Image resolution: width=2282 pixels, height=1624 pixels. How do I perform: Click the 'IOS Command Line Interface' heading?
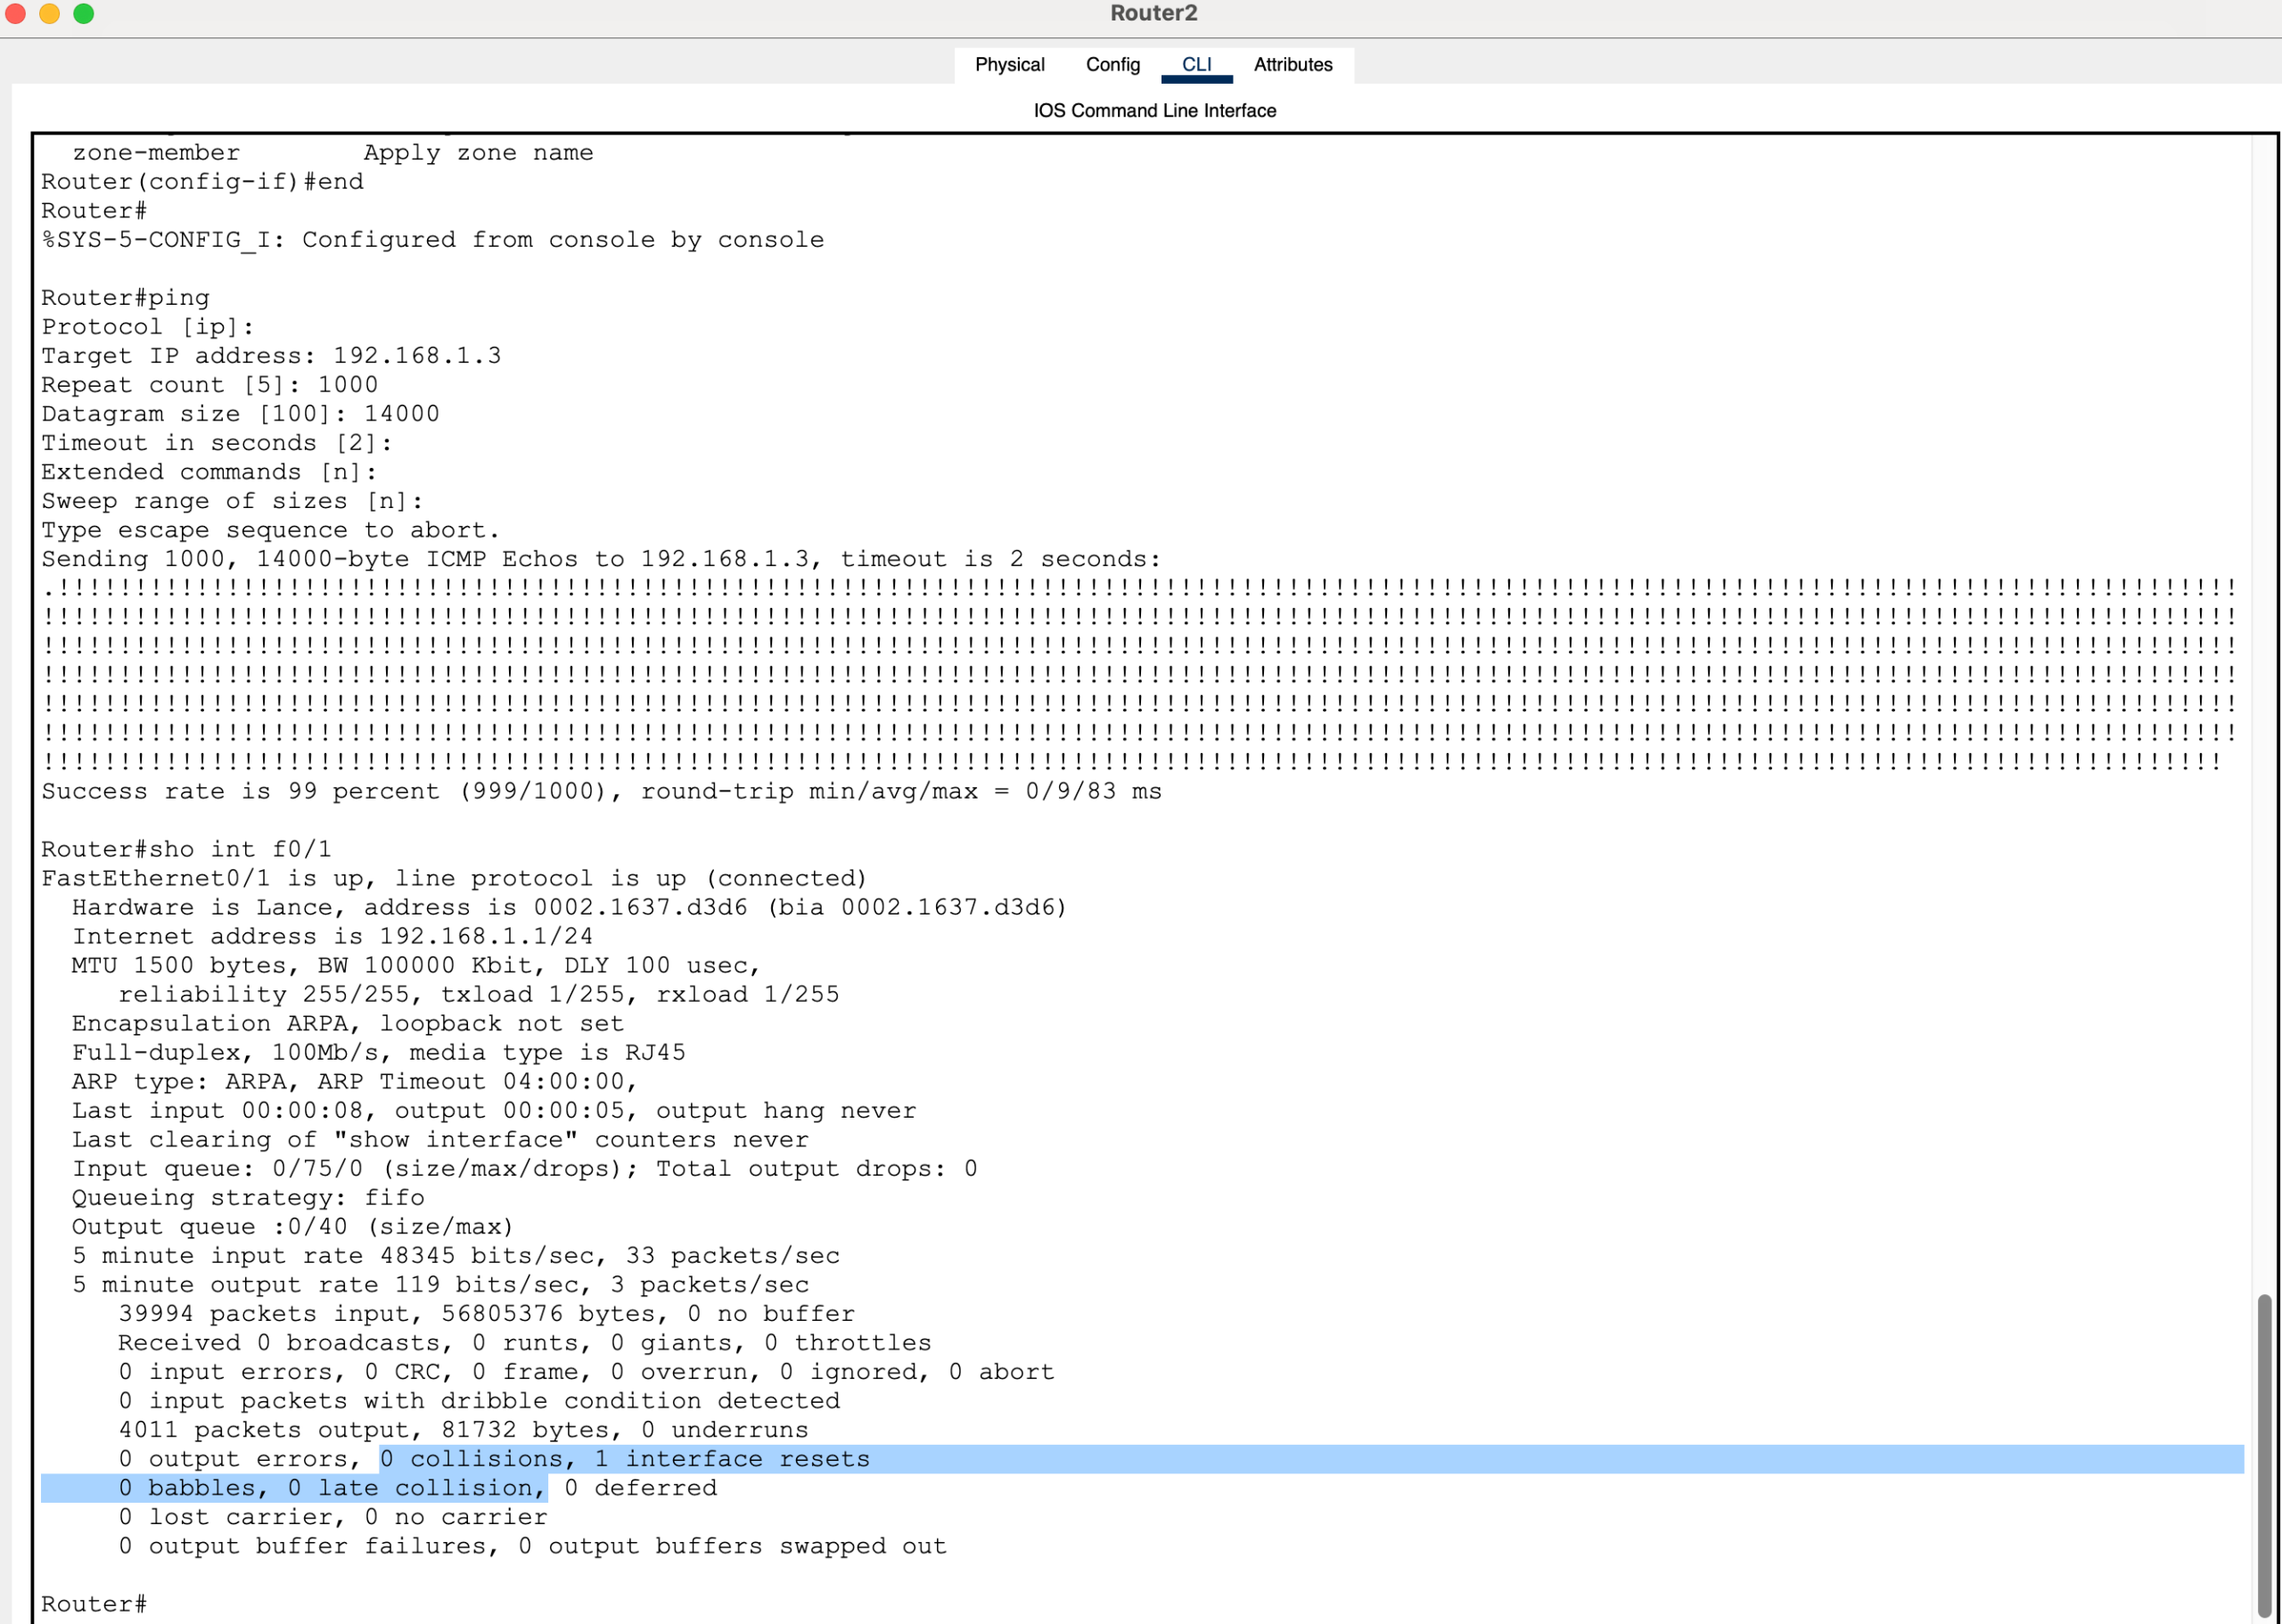[x=1154, y=111]
